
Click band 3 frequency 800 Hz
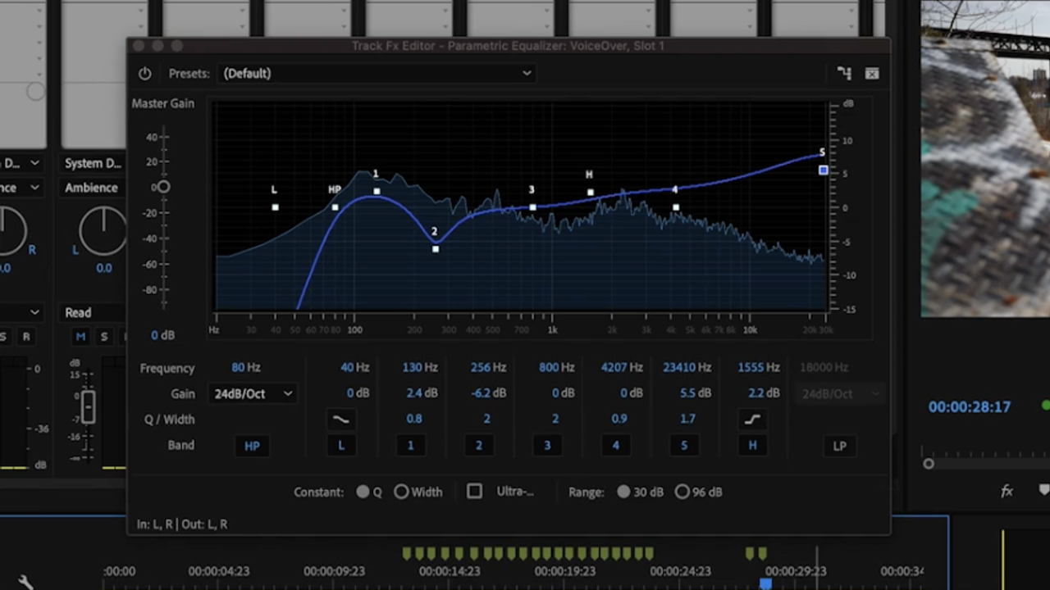(x=556, y=368)
